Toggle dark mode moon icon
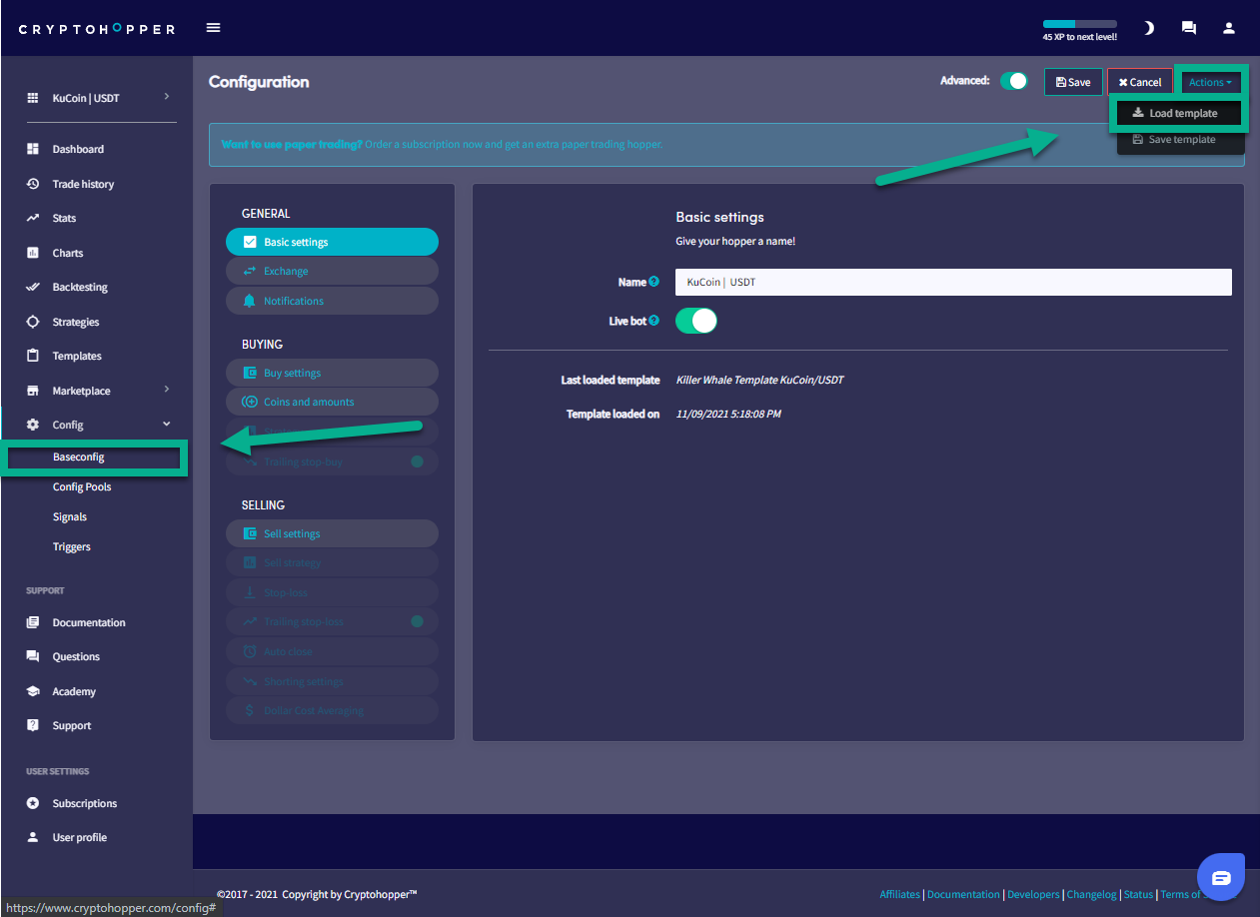This screenshot has width=1260, height=917. click(1149, 28)
